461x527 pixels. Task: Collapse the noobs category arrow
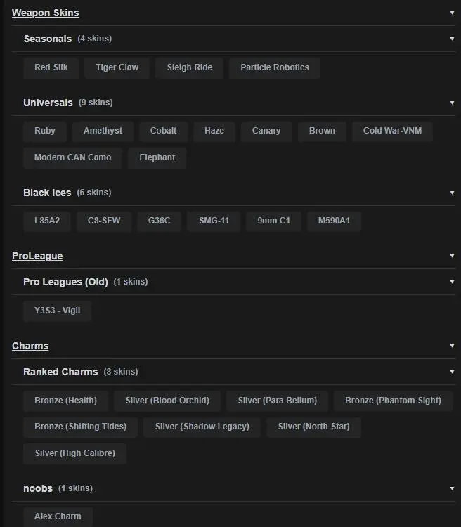pyautogui.click(x=452, y=488)
